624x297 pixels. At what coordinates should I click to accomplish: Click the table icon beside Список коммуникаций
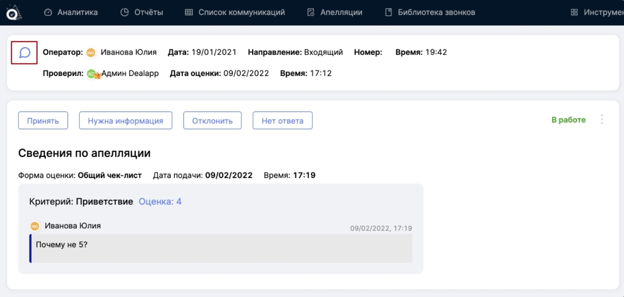[189, 13]
